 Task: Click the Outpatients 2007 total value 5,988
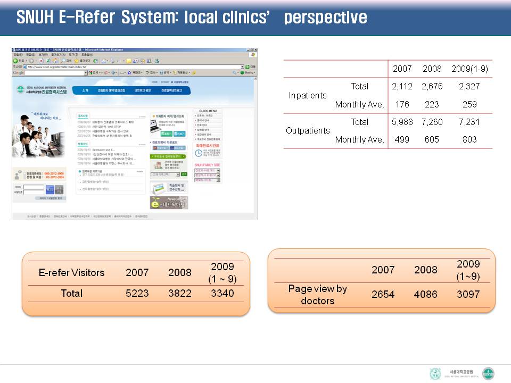point(402,122)
